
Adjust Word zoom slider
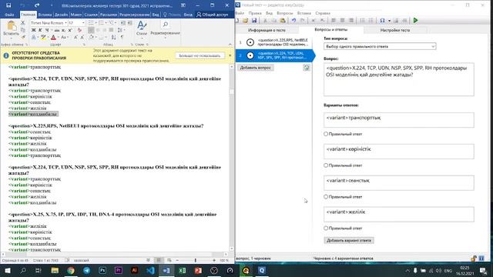click(195, 260)
